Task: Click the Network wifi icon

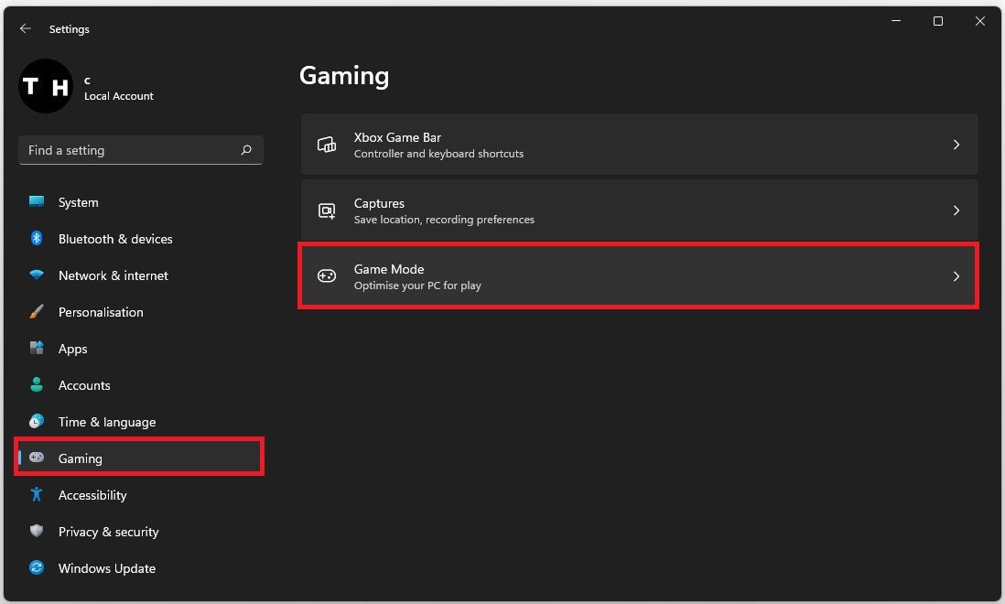Action: tap(37, 275)
